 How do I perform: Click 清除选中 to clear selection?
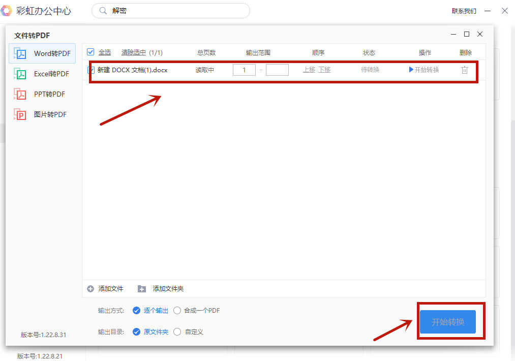[134, 52]
